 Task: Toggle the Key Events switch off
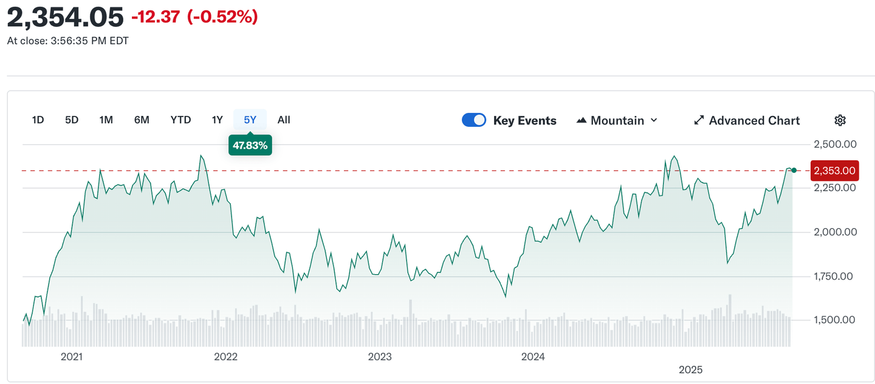[x=474, y=120]
